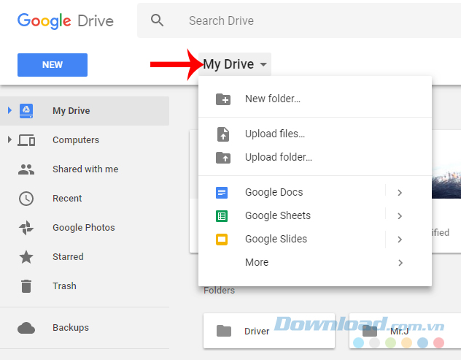The height and width of the screenshot is (360, 461).
Task: Expand the Google Docs submenu arrow
Action: [x=400, y=193]
